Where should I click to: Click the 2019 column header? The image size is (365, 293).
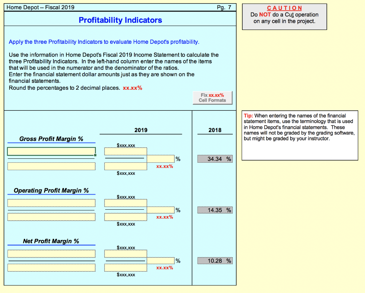(141, 130)
